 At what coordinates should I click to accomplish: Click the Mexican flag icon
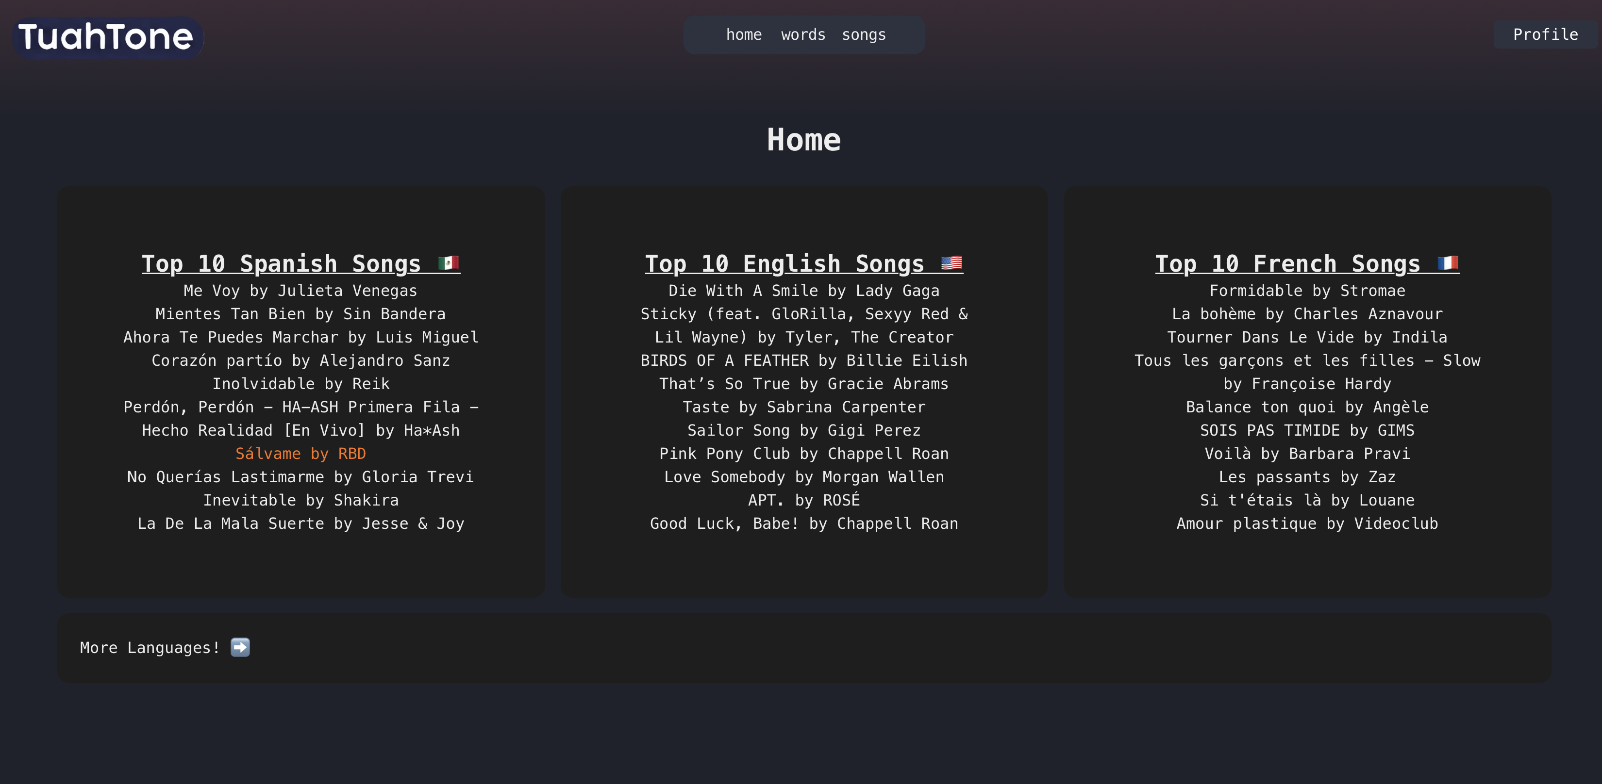[x=449, y=263]
